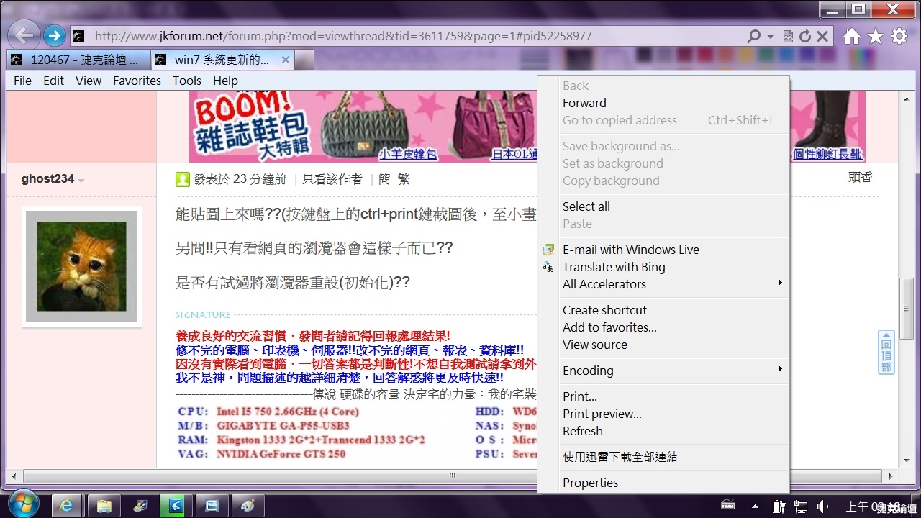Open the Tools gear icon
This screenshot has height=518, width=921.
899,36
